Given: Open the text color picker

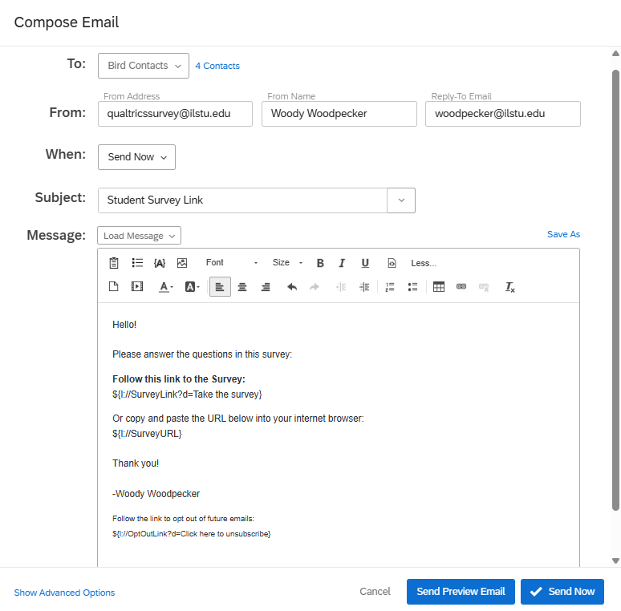Looking at the screenshot, I should click(x=166, y=287).
